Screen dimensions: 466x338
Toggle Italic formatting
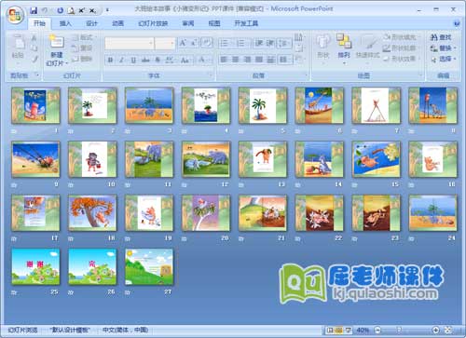[122, 60]
